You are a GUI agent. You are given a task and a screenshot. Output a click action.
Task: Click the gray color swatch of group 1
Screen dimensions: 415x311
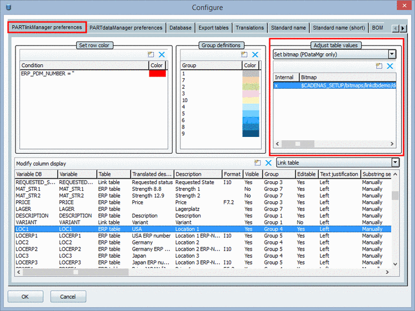[x=251, y=73]
